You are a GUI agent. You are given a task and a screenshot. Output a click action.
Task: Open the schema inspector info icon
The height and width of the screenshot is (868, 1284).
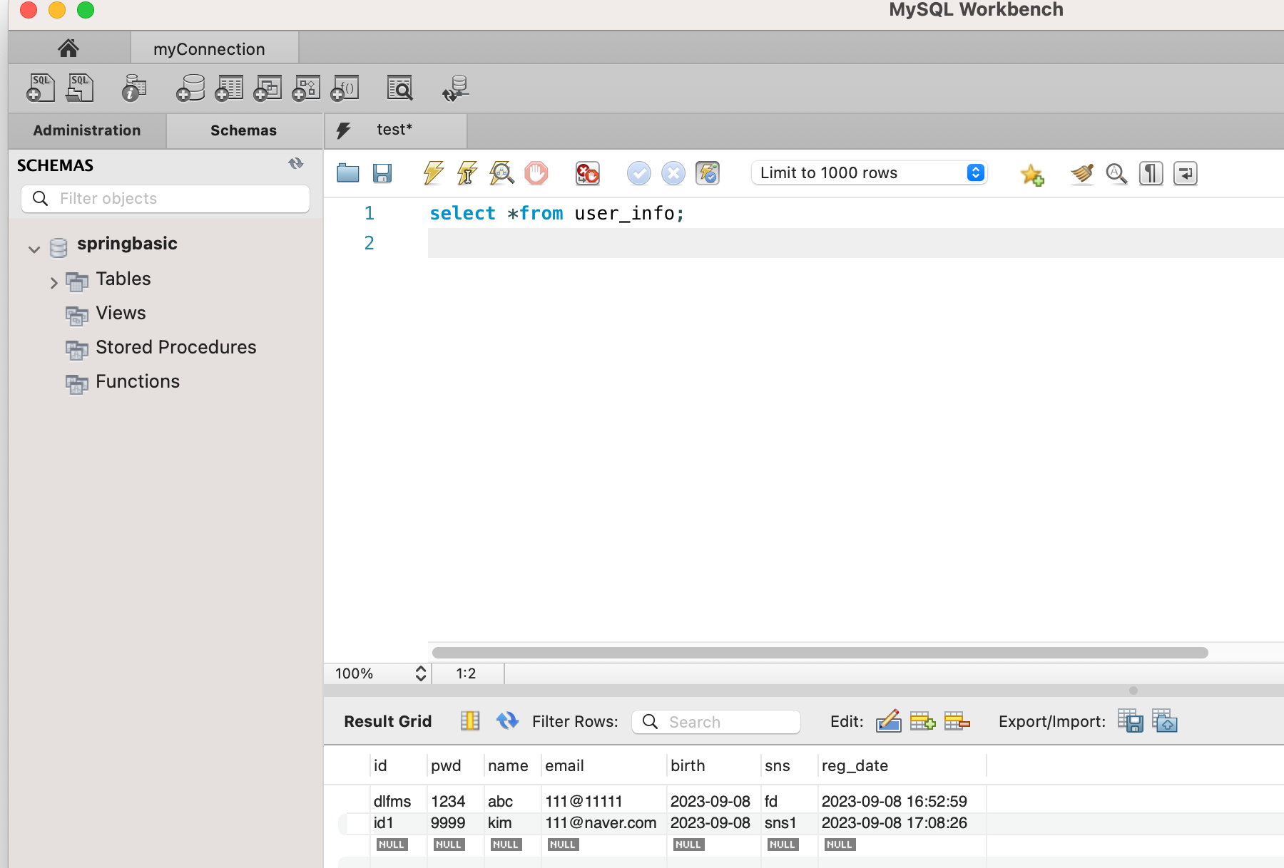tap(133, 88)
